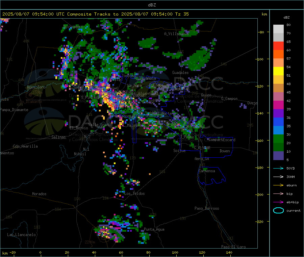The height and width of the screenshot is (257, 304).
Task: Select the bright yellow 54–51 dBZ swatch
Action: tap(278, 71)
